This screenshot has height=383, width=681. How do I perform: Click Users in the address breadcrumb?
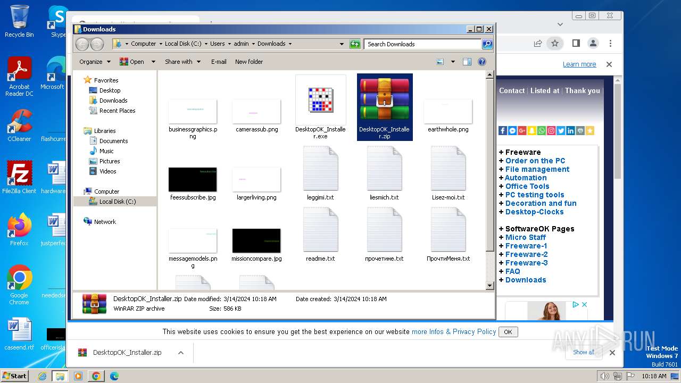tap(217, 44)
